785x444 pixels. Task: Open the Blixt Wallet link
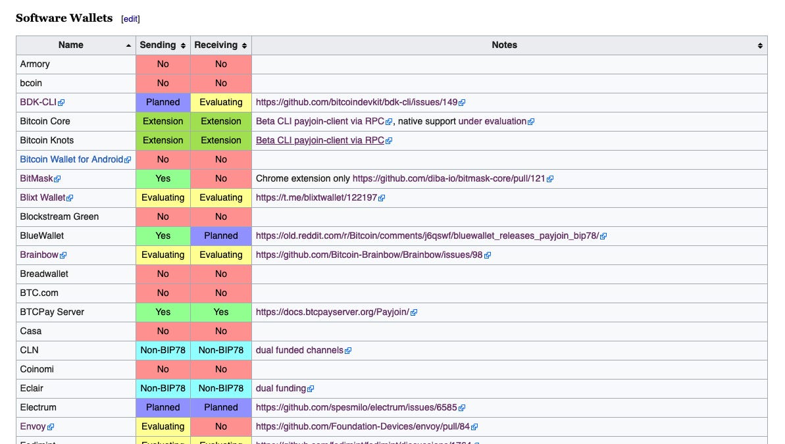click(43, 197)
